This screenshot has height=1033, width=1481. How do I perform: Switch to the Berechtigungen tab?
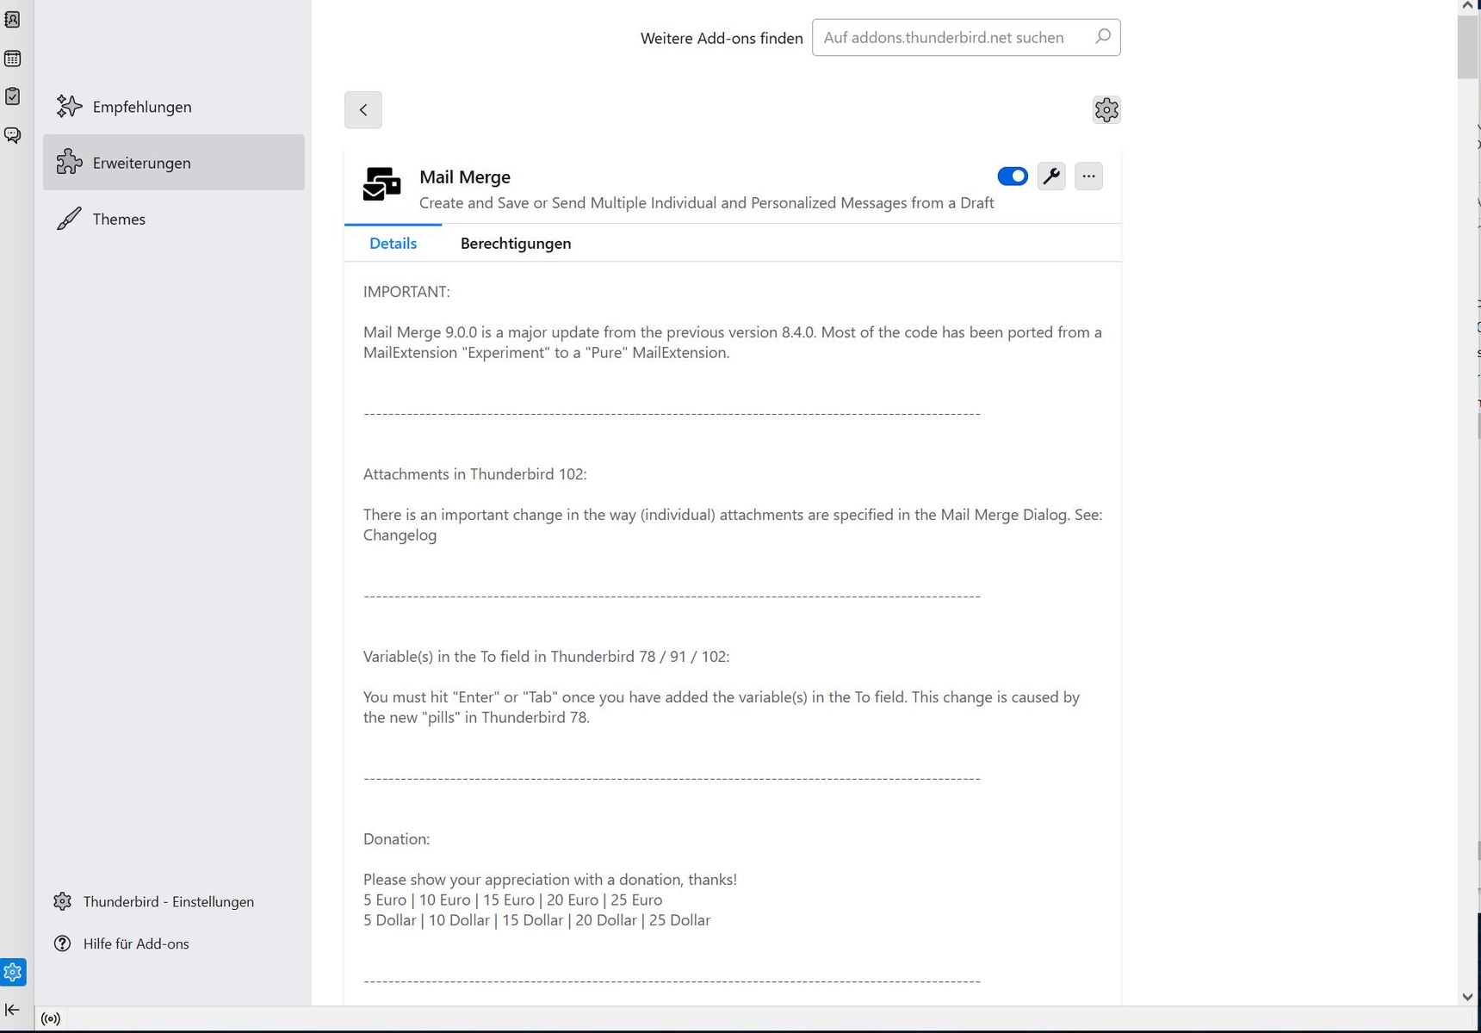point(516,244)
